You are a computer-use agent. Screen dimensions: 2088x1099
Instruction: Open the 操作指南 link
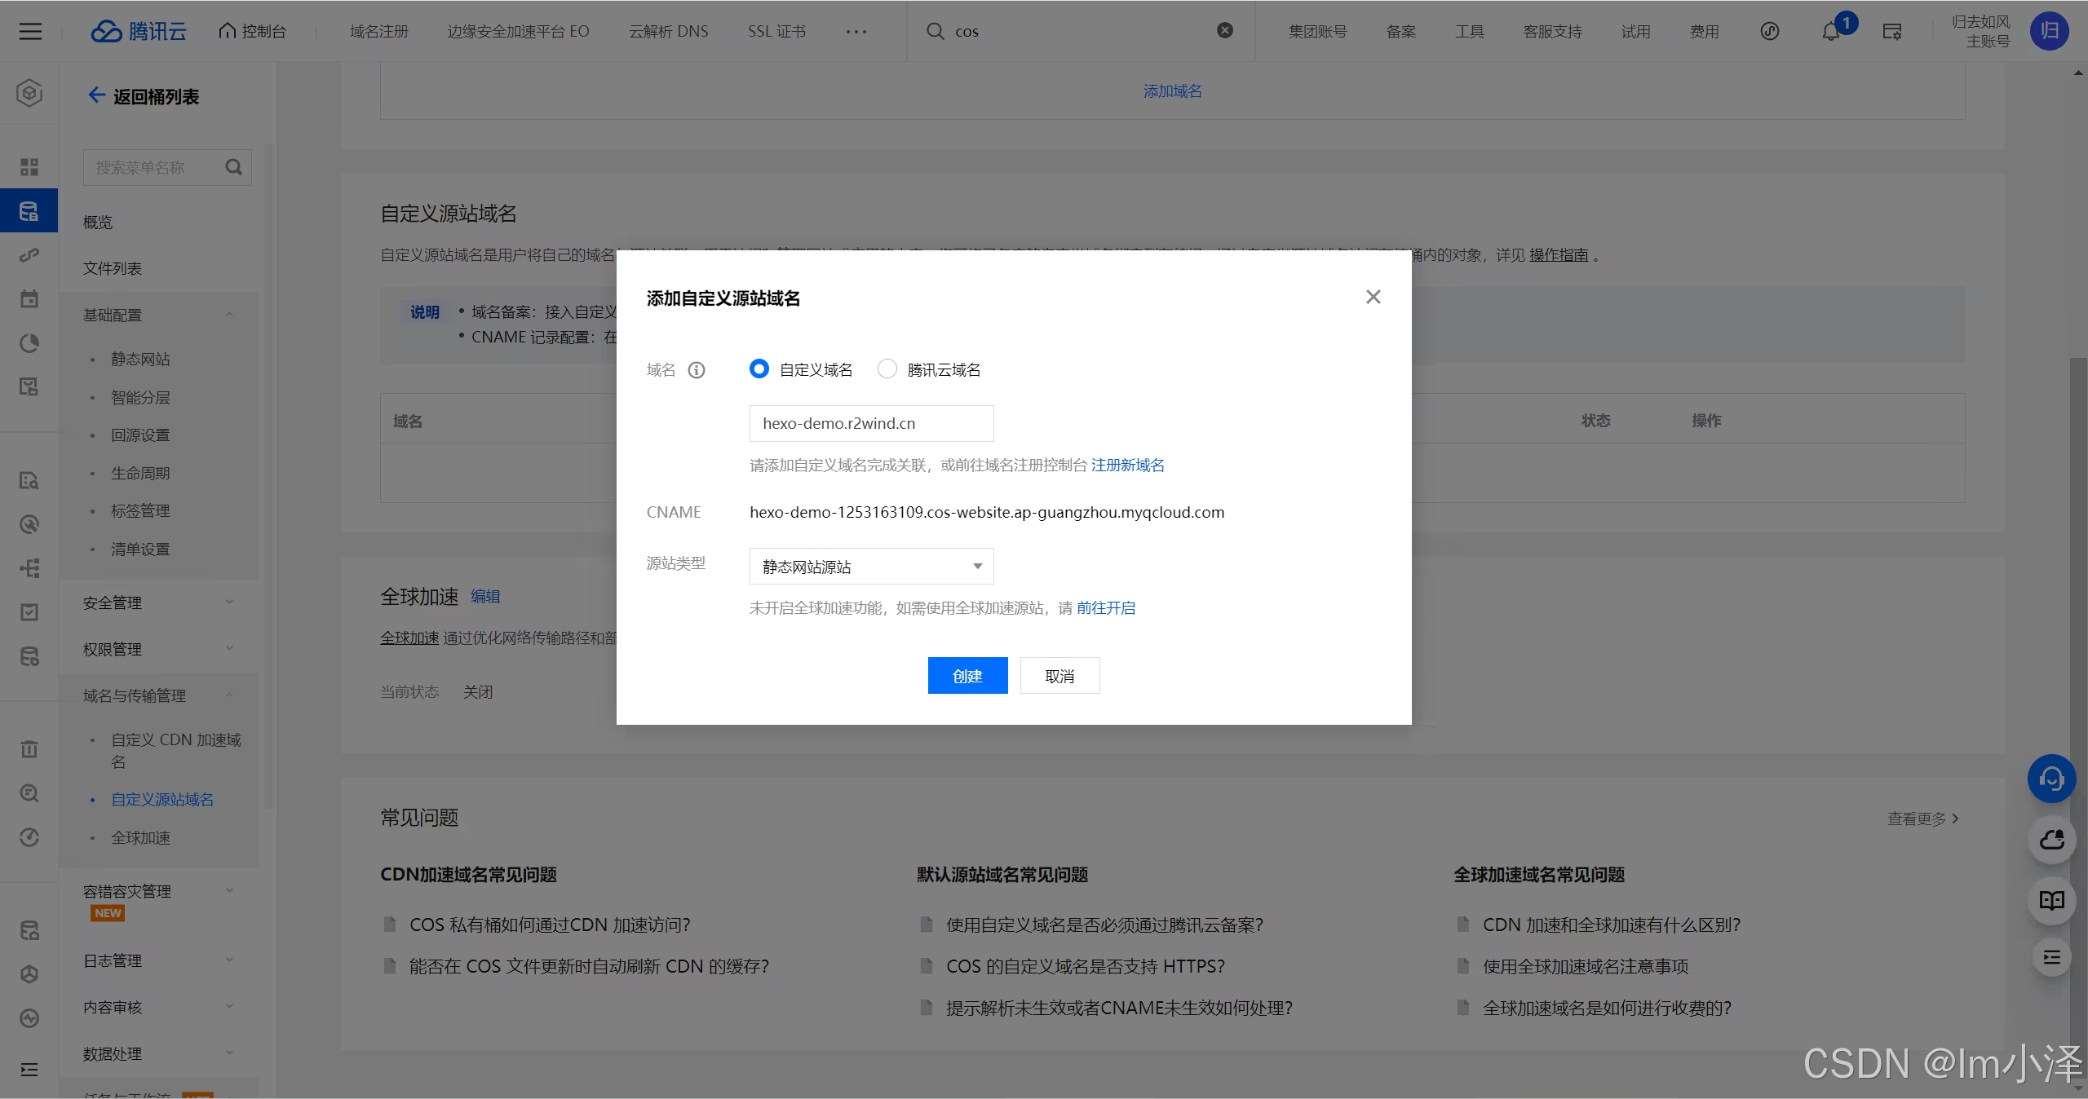click(x=1559, y=255)
